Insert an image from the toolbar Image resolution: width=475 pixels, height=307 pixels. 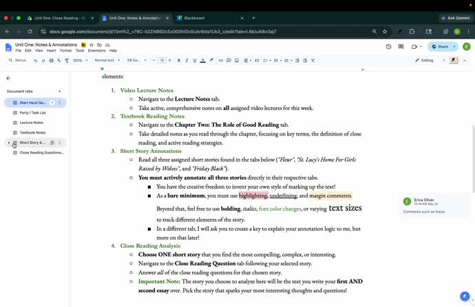pyautogui.click(x=237, y=61)
